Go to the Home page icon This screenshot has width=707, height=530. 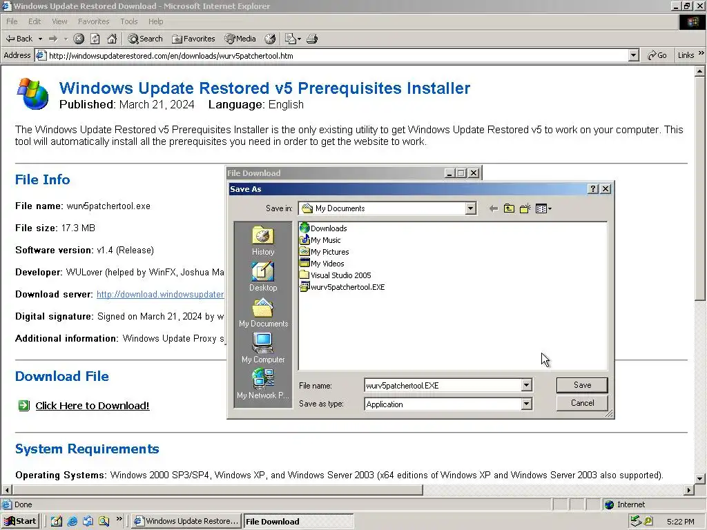point(112,39)
